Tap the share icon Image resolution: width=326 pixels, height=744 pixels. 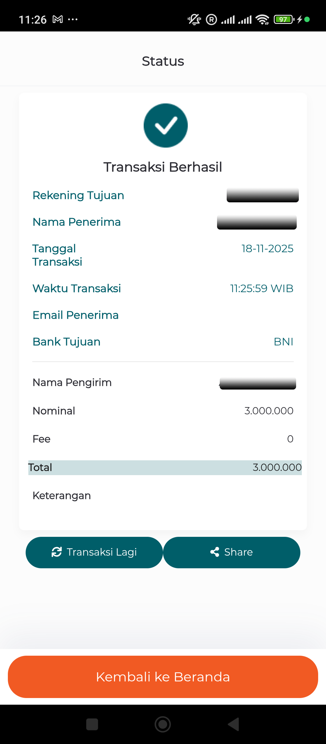point(215,552)
